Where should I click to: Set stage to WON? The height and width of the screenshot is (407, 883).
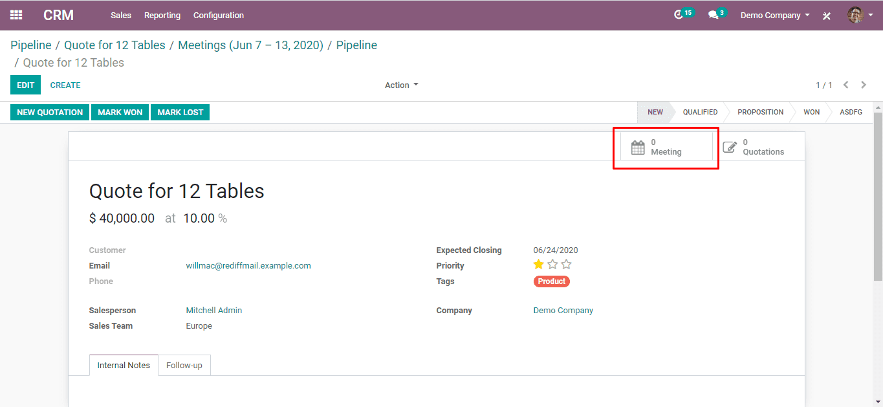click(811, 112)
